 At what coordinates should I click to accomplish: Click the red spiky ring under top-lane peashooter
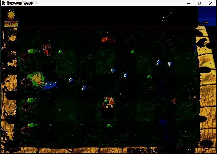click(25, 57)
